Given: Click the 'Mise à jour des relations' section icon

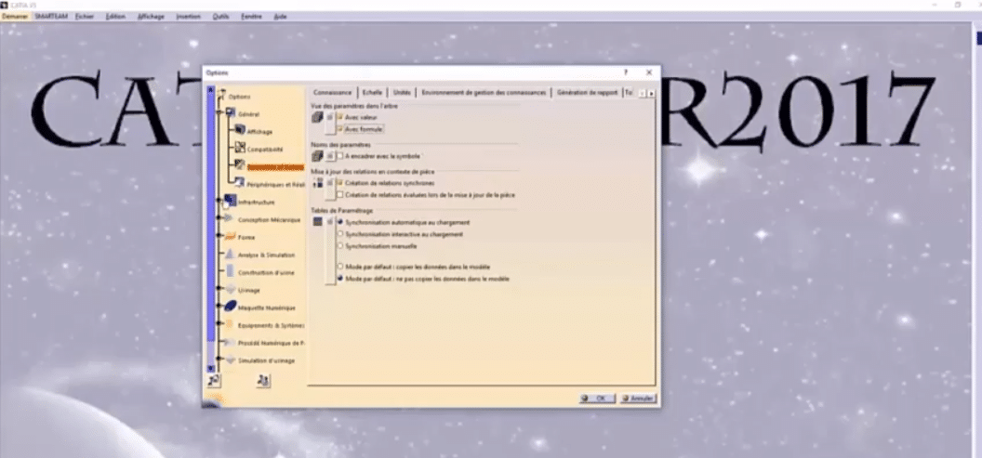Looking at the screenshot, I should 317,183.
